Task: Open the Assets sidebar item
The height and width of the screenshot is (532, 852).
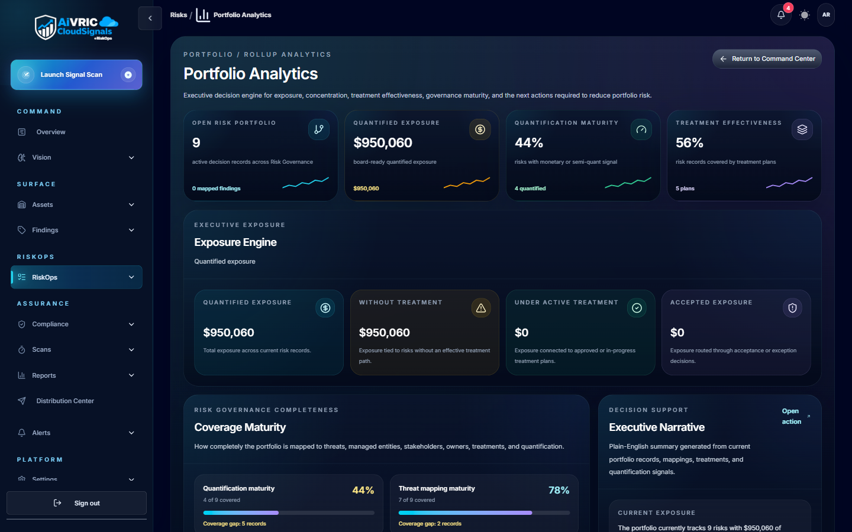Action: point(76,205)
